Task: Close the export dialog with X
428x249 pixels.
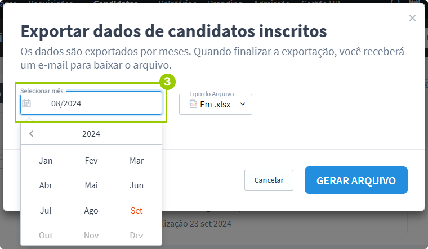Action: pos(412,19)
